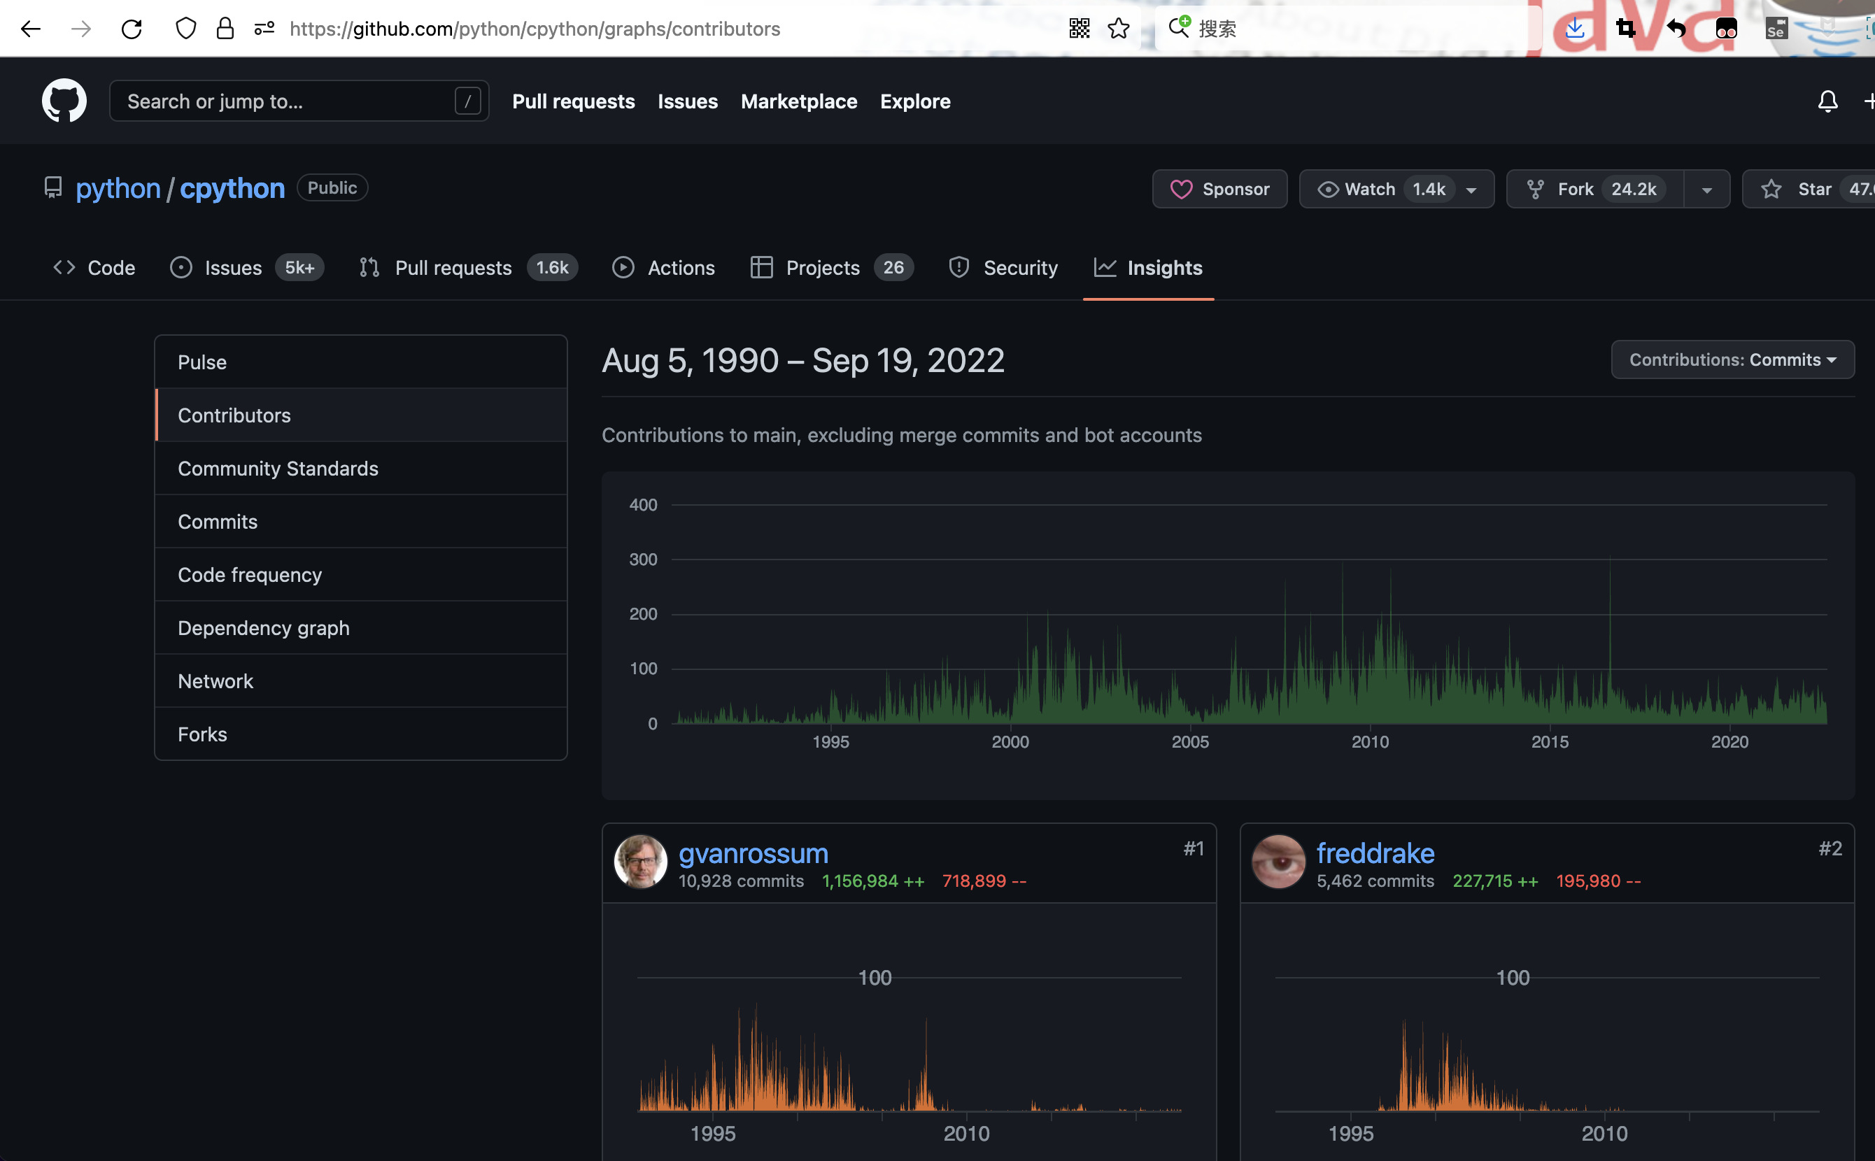This screenshot has width=1875, height=1161.
Task: Click the padlock site security icon
Action: (225, 29)
